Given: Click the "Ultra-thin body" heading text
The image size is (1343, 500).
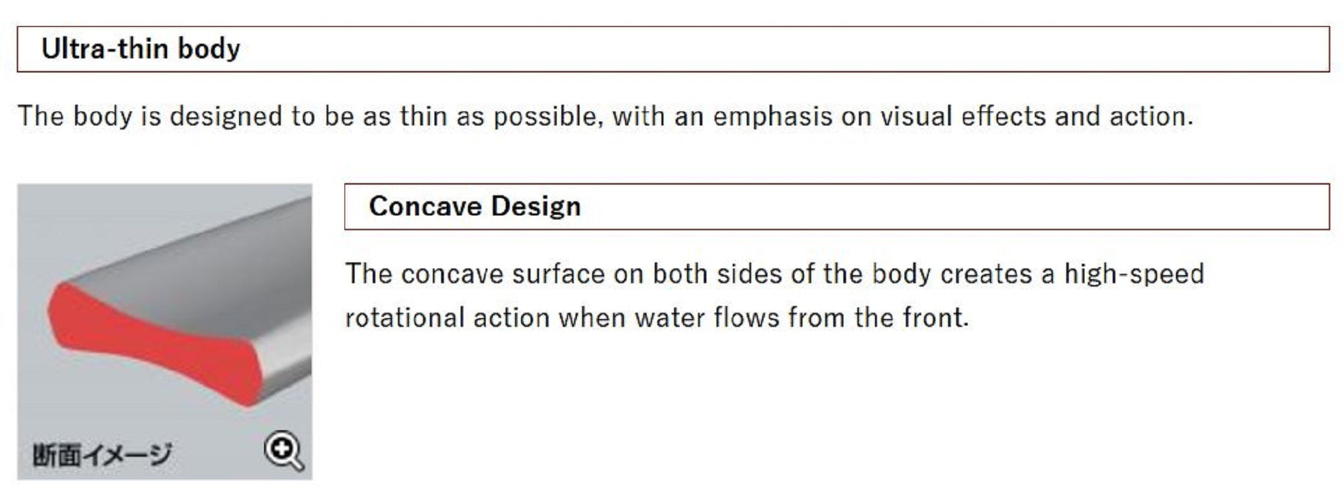Looking at the screenshot, I should point(140,49).
